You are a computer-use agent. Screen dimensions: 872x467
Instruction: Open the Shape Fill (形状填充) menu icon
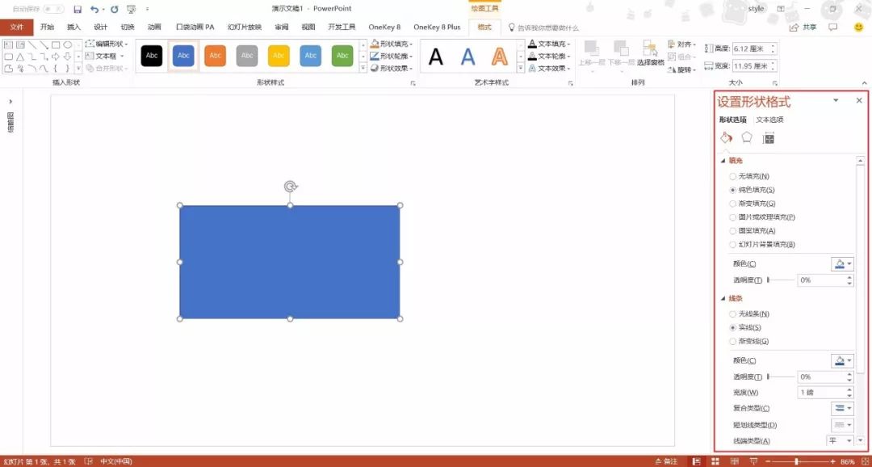[x=376, y=44]
